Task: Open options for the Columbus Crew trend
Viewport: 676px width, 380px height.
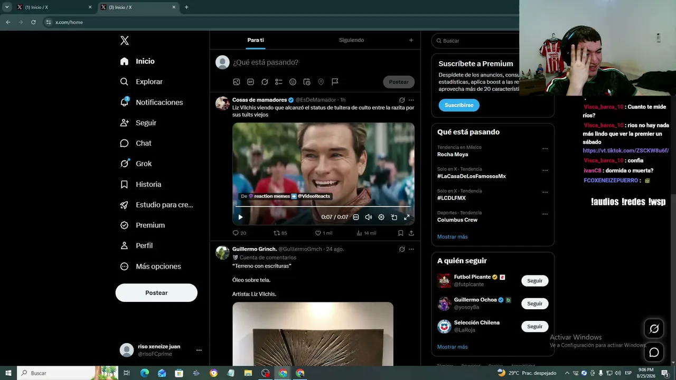Action: click(545, 214)
